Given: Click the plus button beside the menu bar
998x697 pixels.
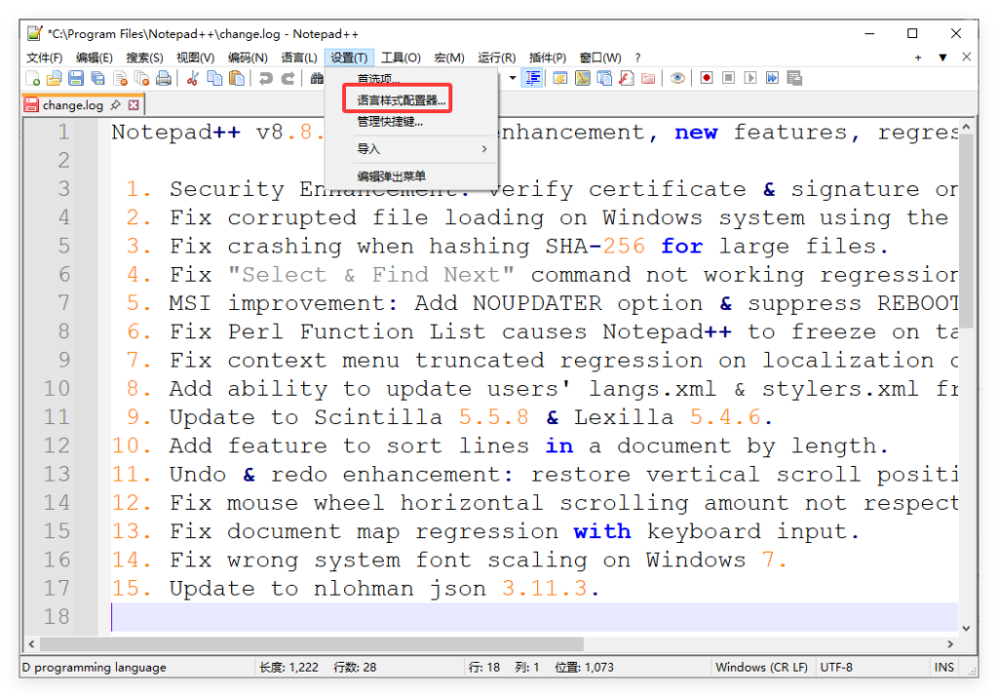Looking at the screenshot, I should click(918, 58).
